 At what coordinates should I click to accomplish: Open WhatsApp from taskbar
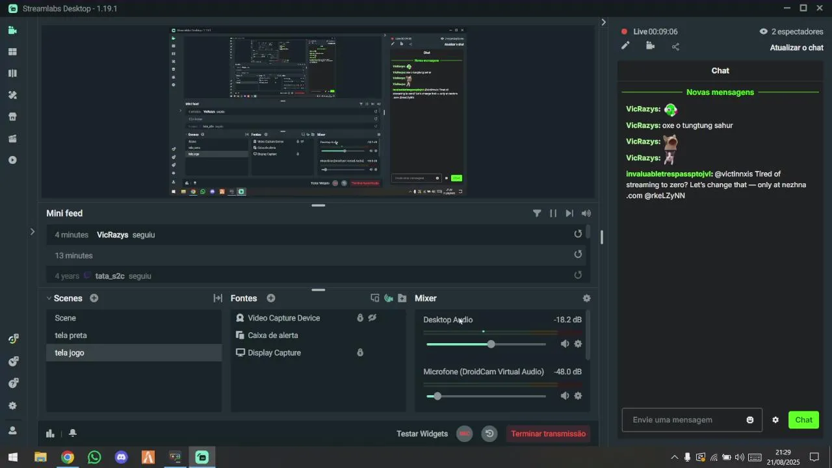click(x=94, y=457)
